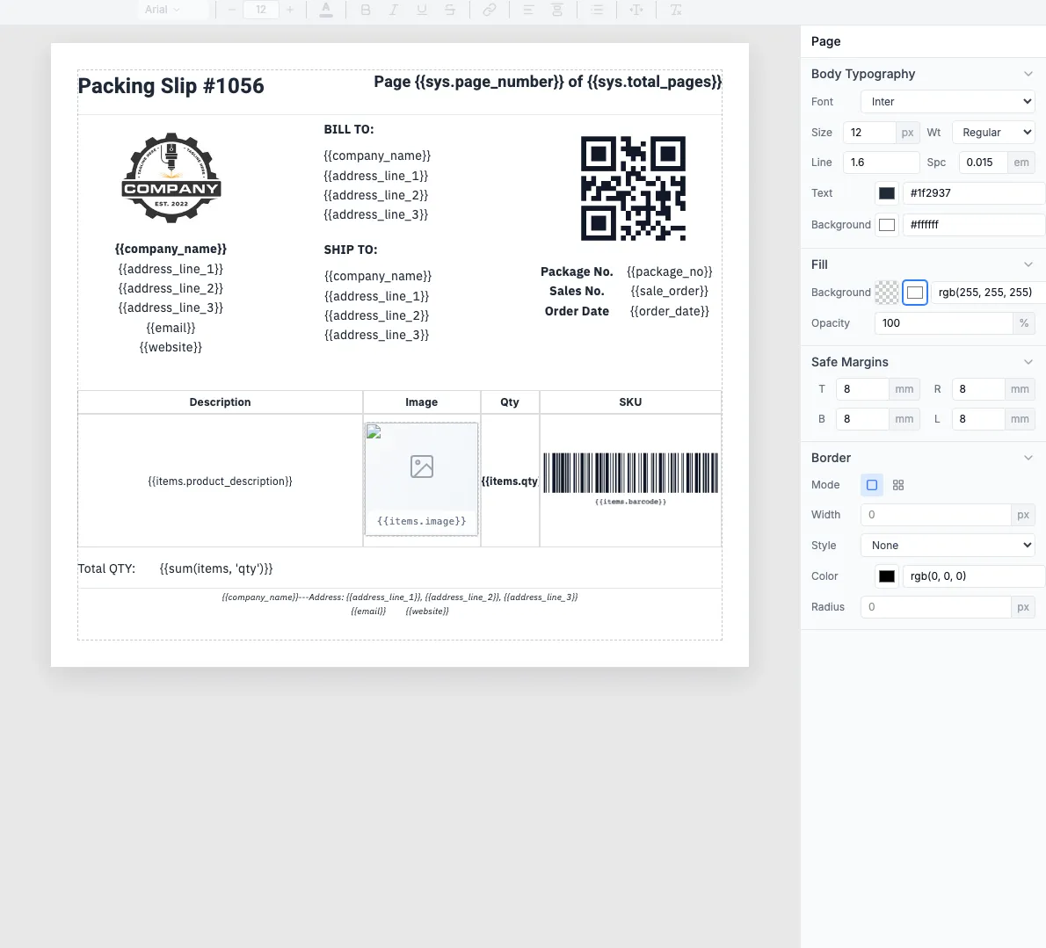The height and width of the screenshot is (948, 1046).
Task: Apply italic formatting from the toolbar
Action: point(394,10)
